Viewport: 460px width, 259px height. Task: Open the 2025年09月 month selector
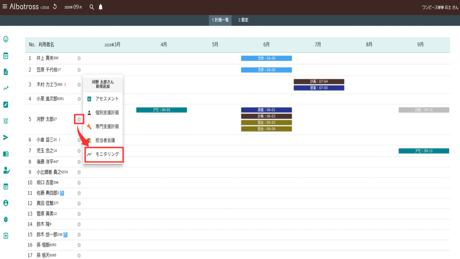click(73, 7)
